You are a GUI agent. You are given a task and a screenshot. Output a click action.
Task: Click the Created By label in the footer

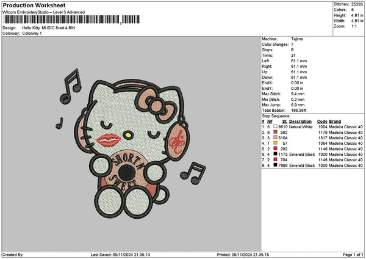[x=13, y=255]
